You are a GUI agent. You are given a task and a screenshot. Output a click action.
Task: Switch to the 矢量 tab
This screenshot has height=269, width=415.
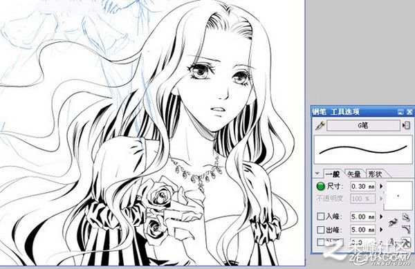(354, 174)
